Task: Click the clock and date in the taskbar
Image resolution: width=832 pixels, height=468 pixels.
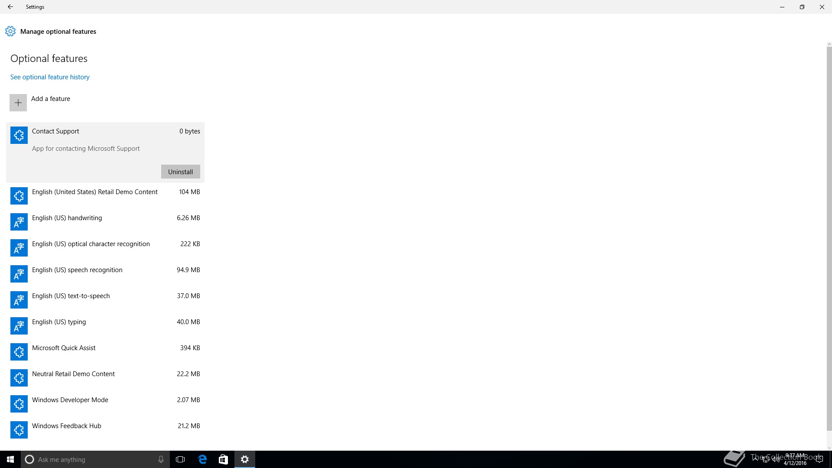Action: coord(795,459)
